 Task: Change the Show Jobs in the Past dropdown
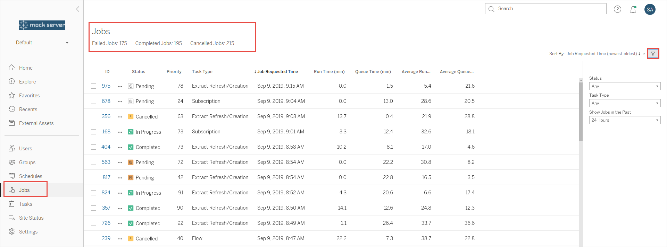click(x=625, y=120)
